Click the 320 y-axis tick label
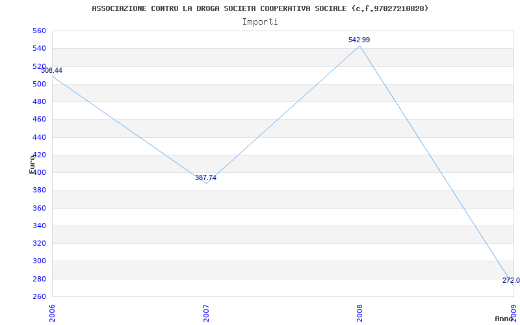520x325 pixels. point(39,243)
